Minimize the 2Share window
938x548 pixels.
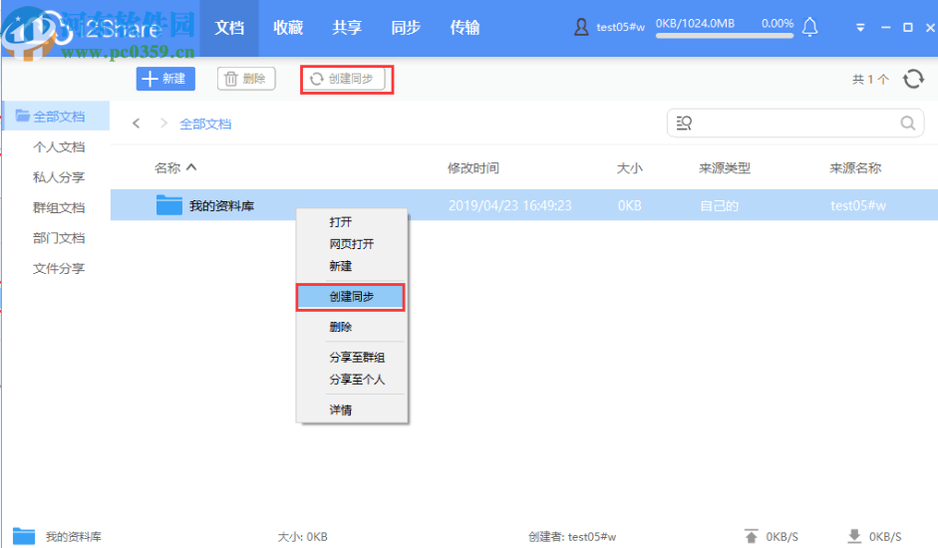coord(886,28)
